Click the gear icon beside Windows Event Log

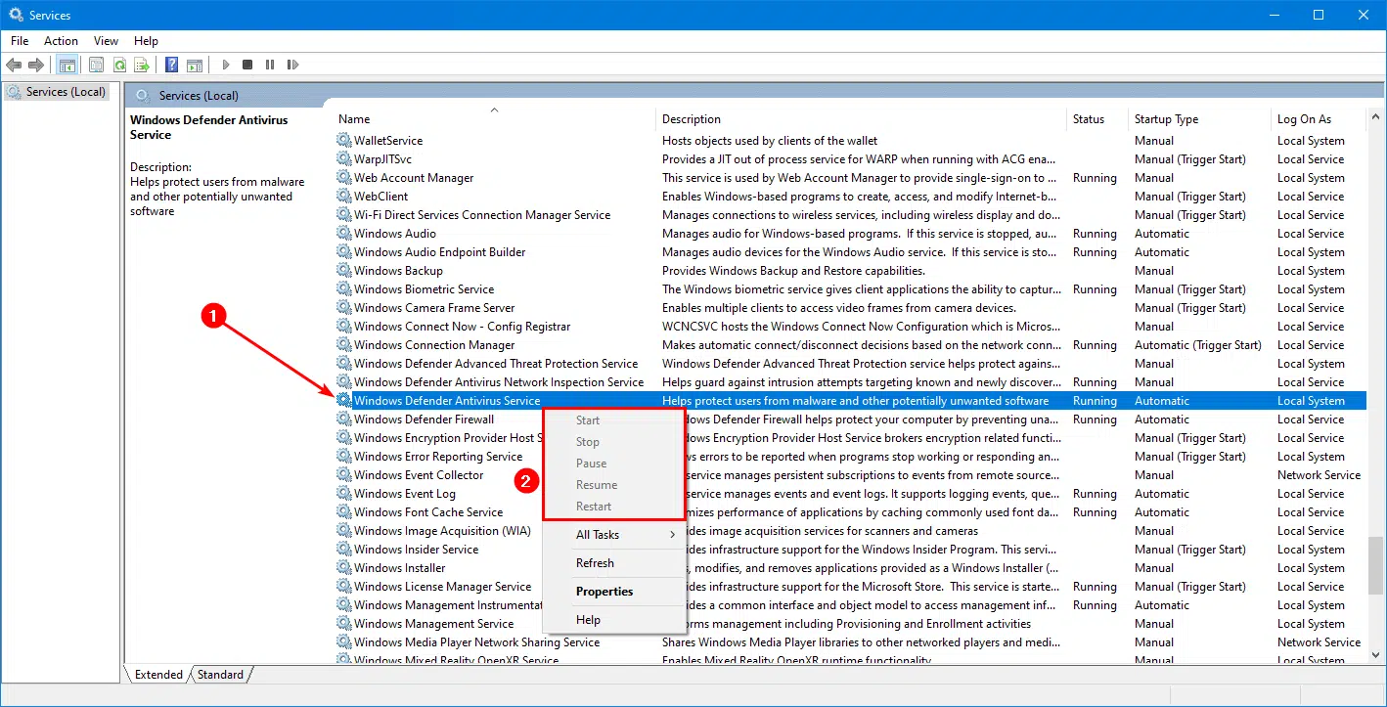pyautogui.click(x=344, y=494)
